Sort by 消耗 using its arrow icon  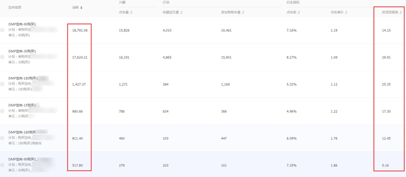[x=81, y=8]
